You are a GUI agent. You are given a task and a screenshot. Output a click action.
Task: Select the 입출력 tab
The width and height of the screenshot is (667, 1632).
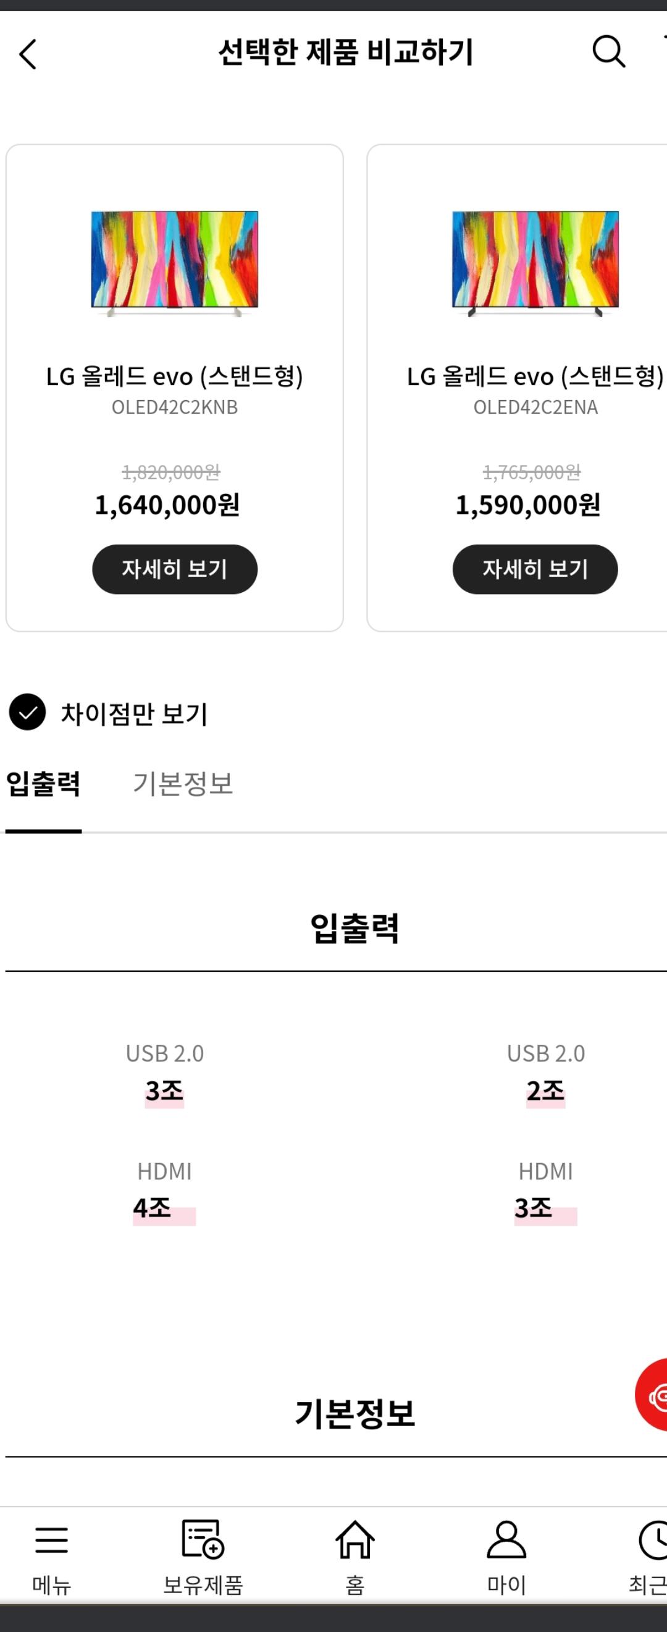(43, 784)
